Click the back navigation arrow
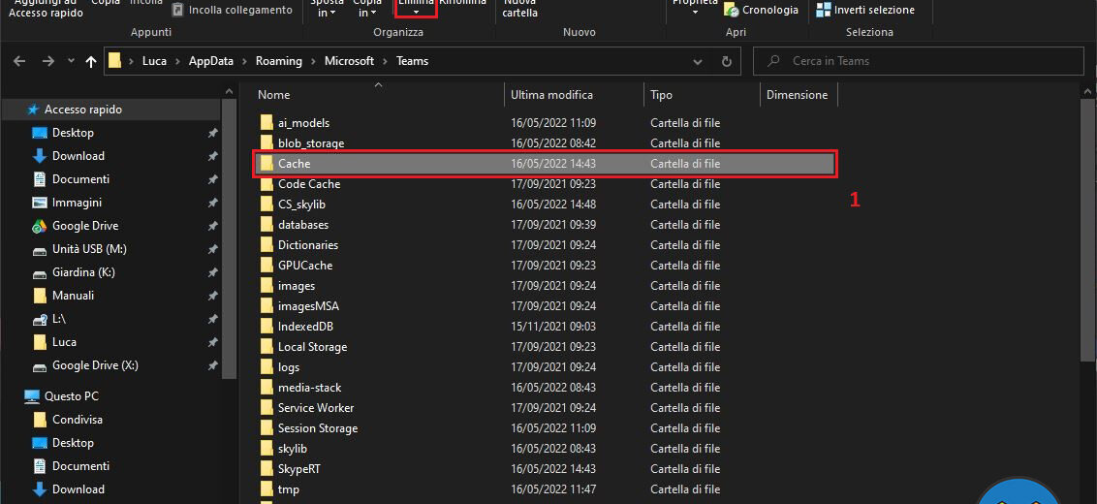Viewport: 1097px width, 504px height. click(19, 61)
